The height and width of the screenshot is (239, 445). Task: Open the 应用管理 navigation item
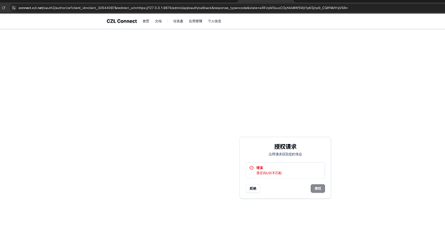pyautogui.click(x=195, y=21)
